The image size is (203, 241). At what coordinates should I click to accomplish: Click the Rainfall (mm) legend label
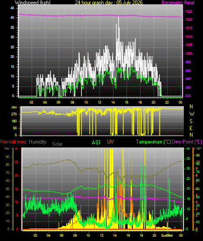(13, 142)
